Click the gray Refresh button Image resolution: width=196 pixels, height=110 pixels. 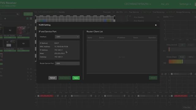[53, 78]
